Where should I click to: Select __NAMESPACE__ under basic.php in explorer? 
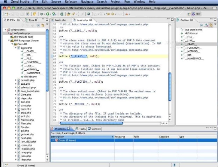pos(33,73)
